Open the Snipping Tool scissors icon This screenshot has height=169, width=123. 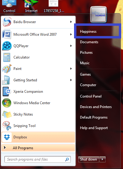pos(7,126)
